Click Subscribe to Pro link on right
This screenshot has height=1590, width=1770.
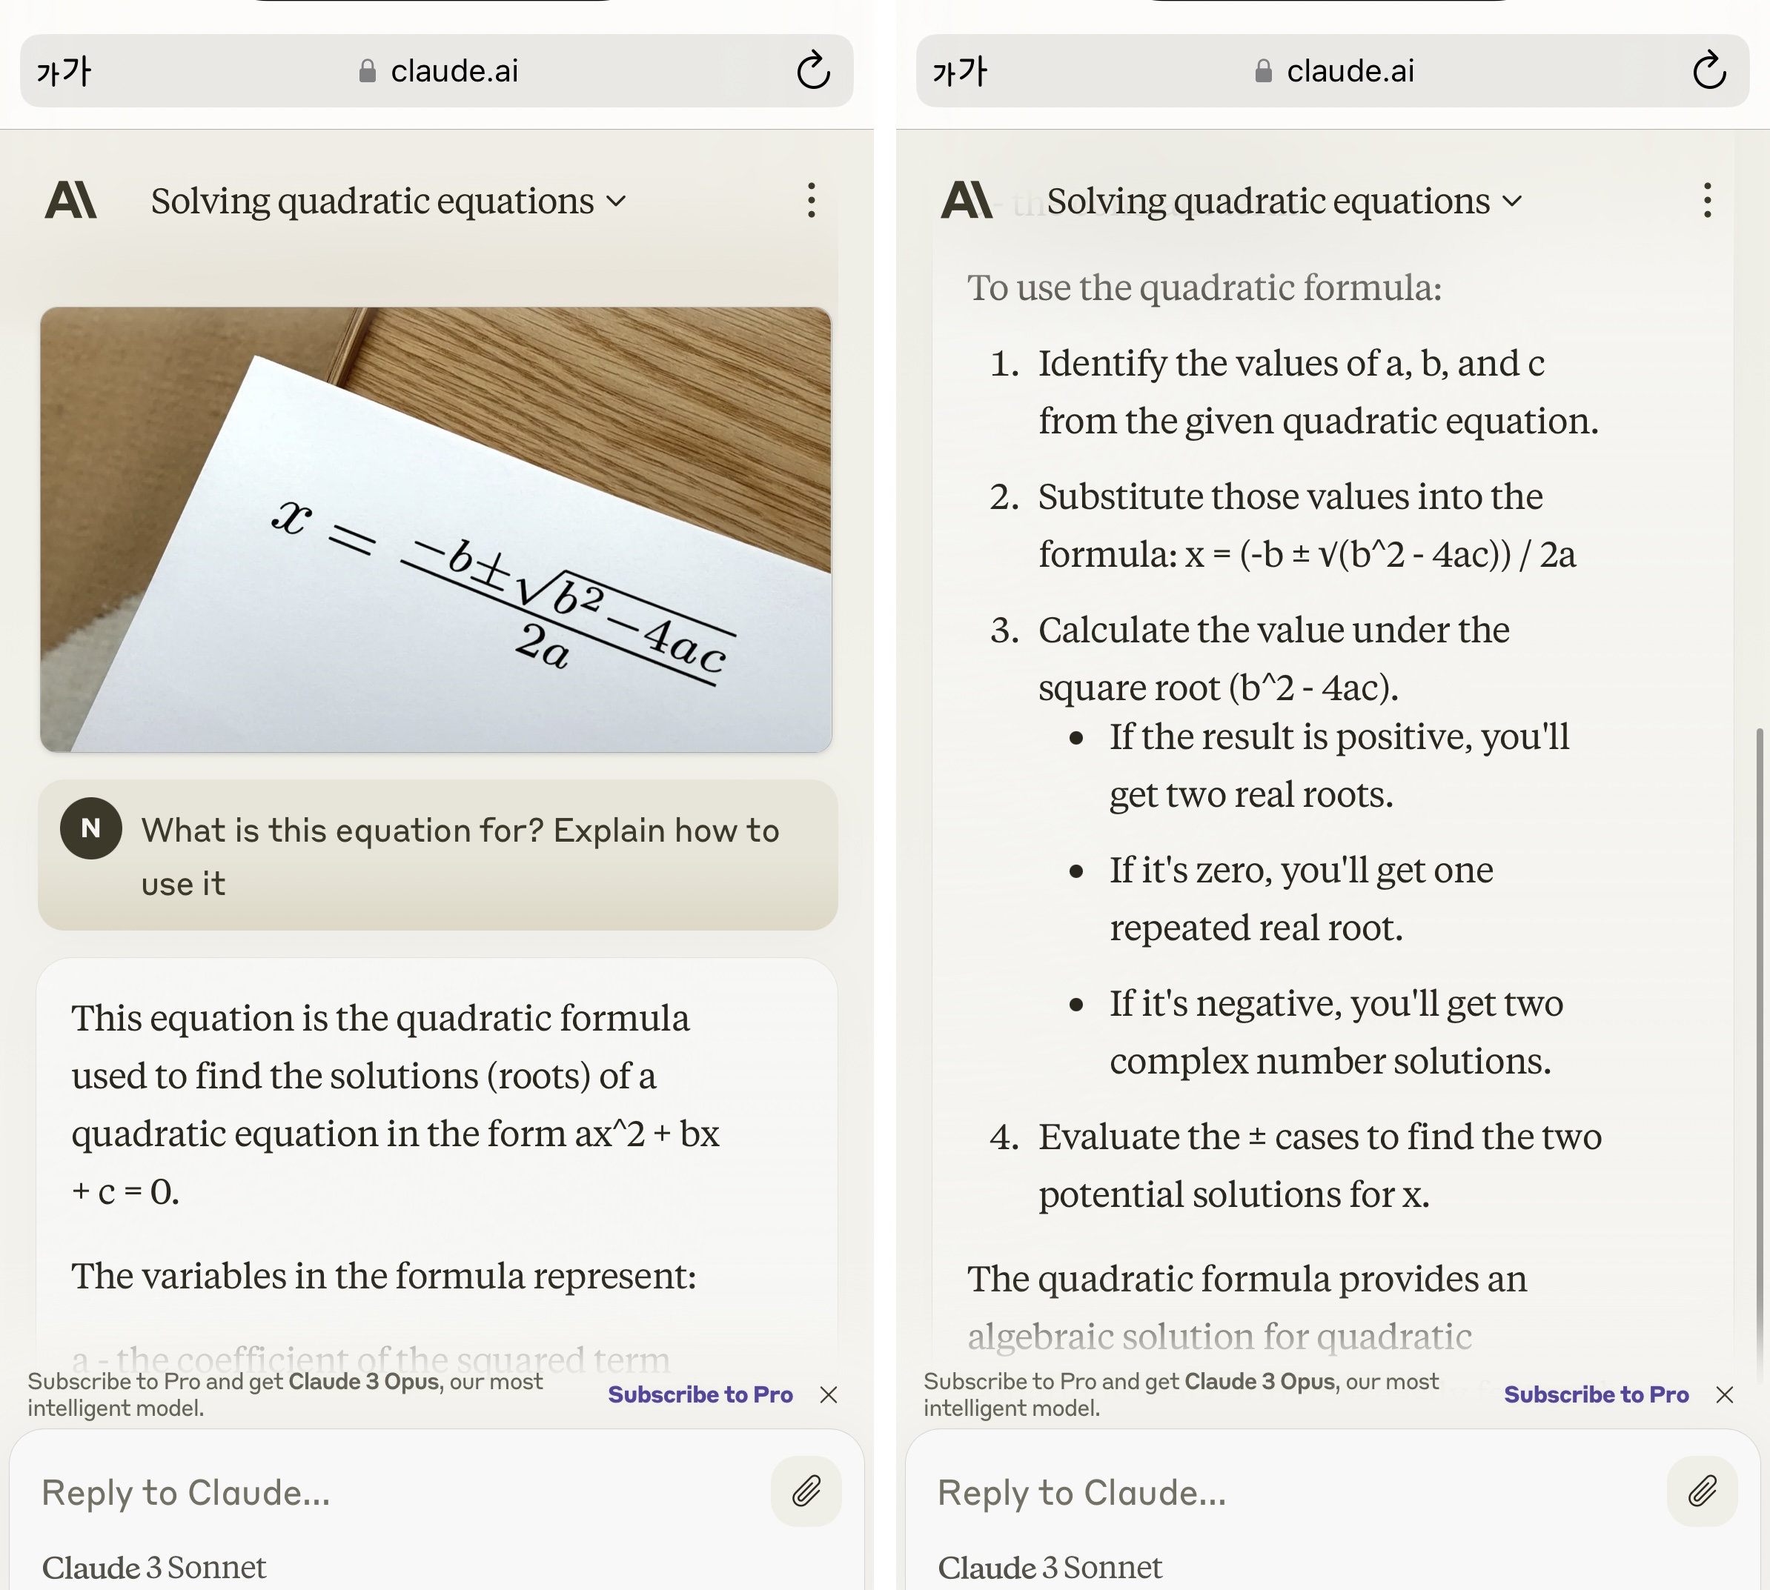point(1596,1394)
